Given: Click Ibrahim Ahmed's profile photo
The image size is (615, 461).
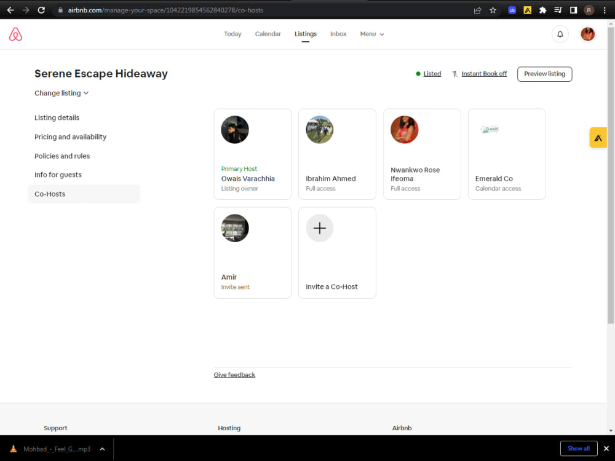Looking at the screenshot, I should [x=319, y=129].
